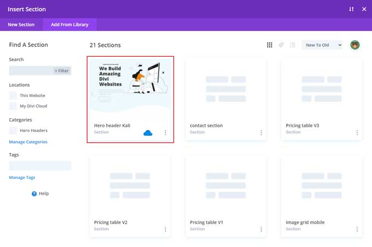Click the expand/resize modal arrows icon

coord(351,9)
